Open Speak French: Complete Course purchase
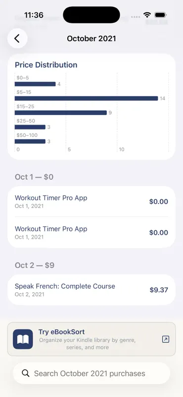183x397 pixels. coord(91,290)
